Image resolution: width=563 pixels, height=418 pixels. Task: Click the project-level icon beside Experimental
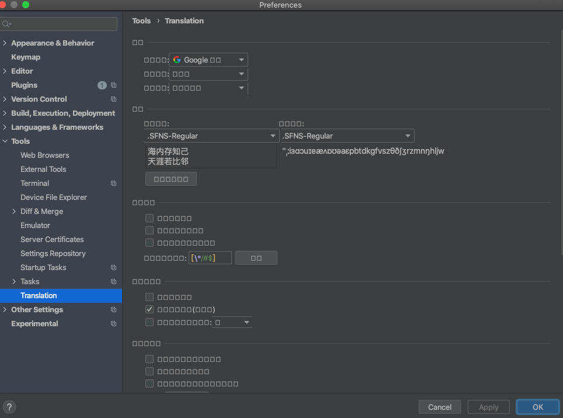click(x=113, y=323)
